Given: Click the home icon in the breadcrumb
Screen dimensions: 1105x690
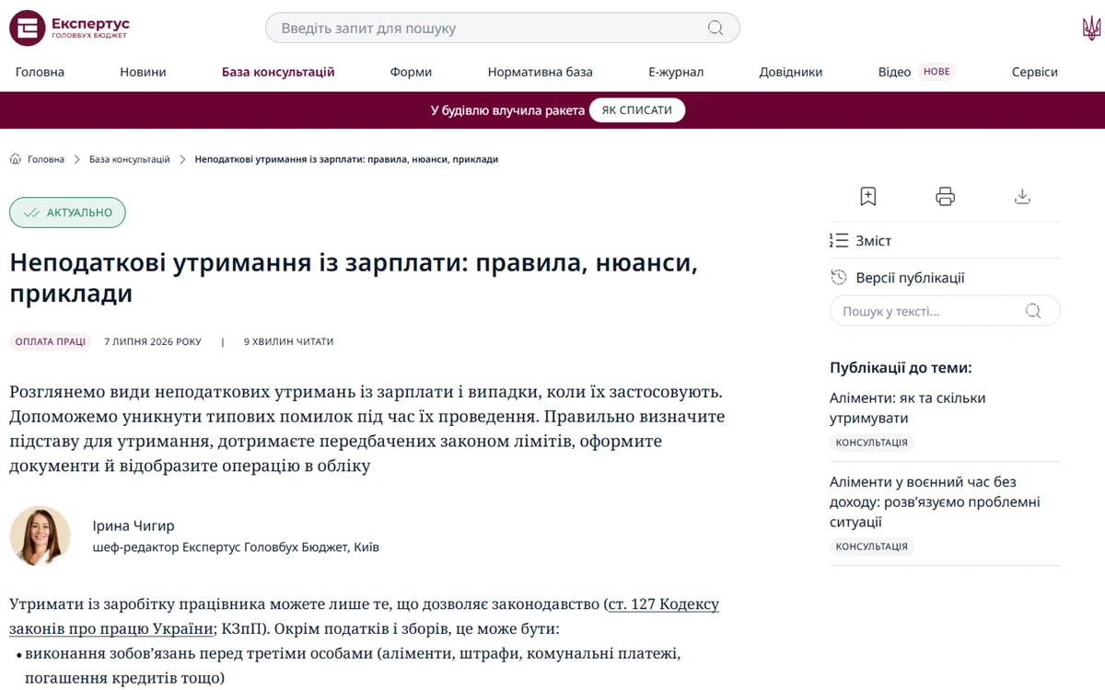Looking at the screenshot, I should click(x=16, y=159).
